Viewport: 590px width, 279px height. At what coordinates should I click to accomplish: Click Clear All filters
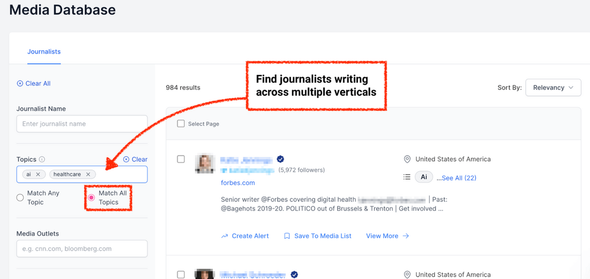click(x=34, y=84)
